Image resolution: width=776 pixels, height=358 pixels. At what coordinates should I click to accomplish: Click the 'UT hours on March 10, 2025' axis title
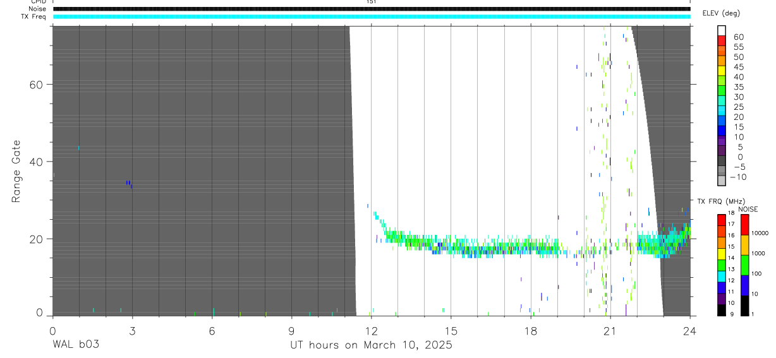pyautogui.click(x=371, y=345)
